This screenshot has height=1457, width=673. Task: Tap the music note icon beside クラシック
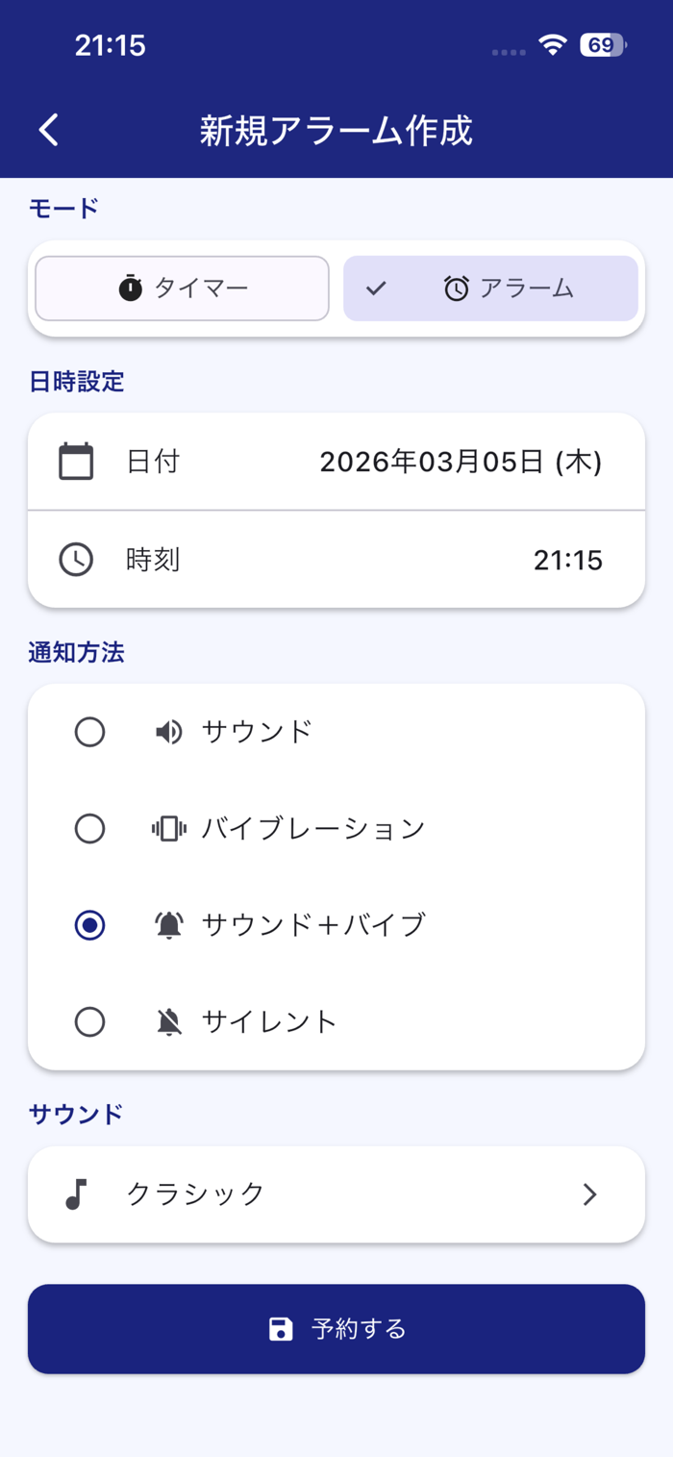76,1194
